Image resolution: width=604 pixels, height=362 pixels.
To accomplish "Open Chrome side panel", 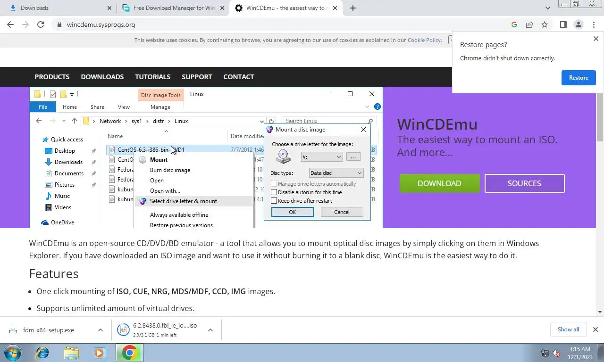I will click(563, 25).
